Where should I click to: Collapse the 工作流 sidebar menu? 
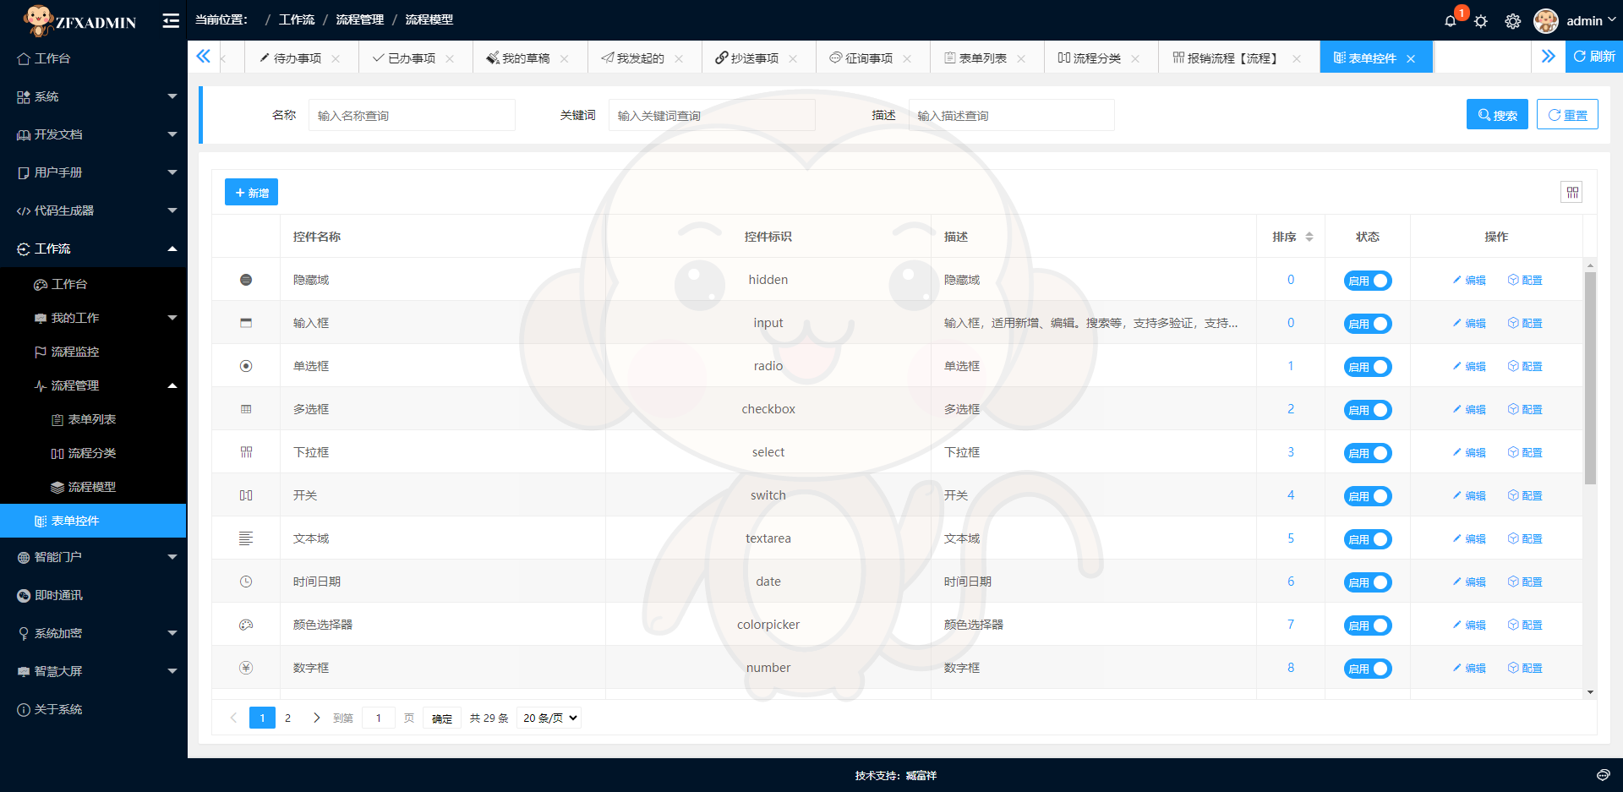pyautogui.click(x=93, y=249)
